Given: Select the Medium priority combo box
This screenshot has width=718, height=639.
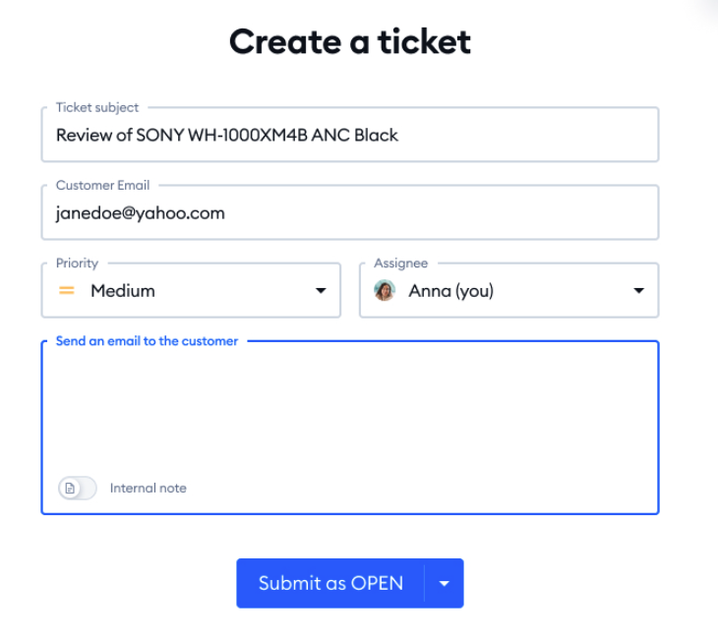Looking at the screenshot, I should (191, 290).
